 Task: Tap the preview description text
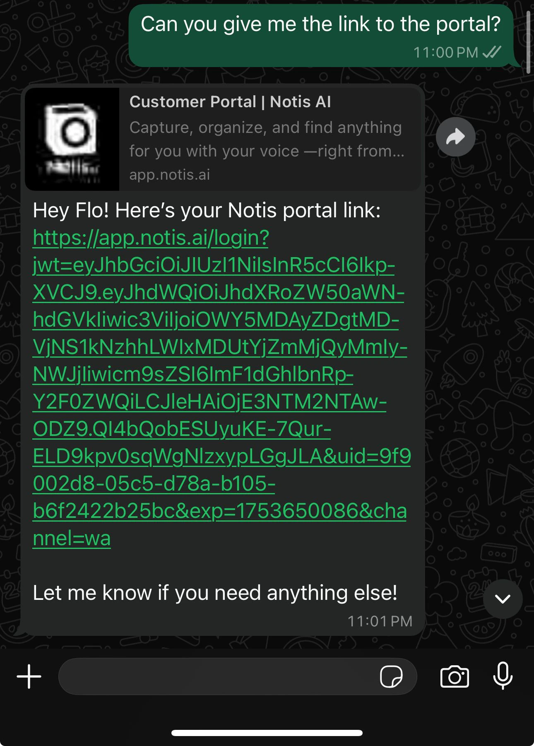[266, 139]
